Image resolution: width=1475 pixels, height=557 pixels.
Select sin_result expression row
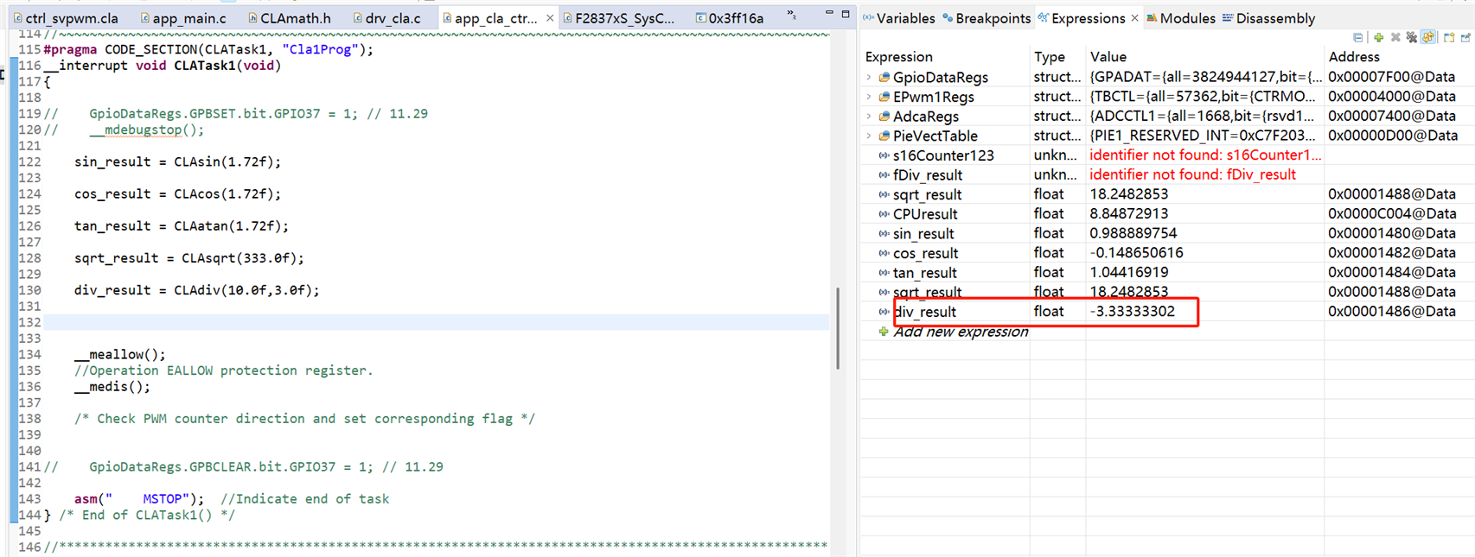[x=1167, y=233]
